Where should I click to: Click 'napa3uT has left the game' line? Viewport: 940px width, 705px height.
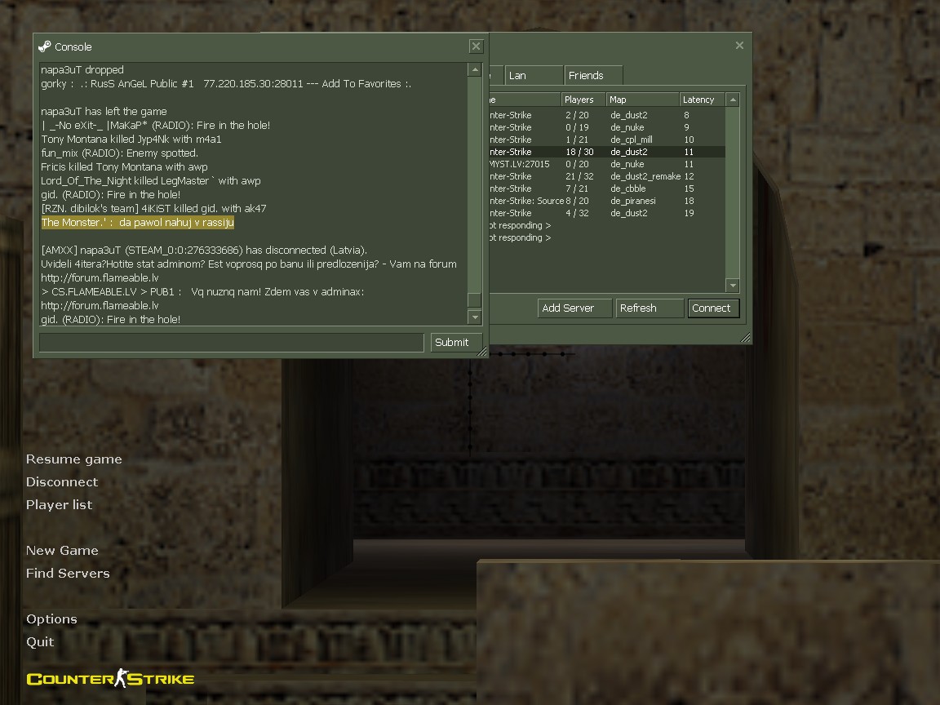(x=104, y=112)
